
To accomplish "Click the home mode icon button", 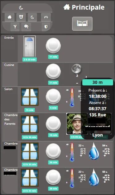I will click(x=10, y=17).
